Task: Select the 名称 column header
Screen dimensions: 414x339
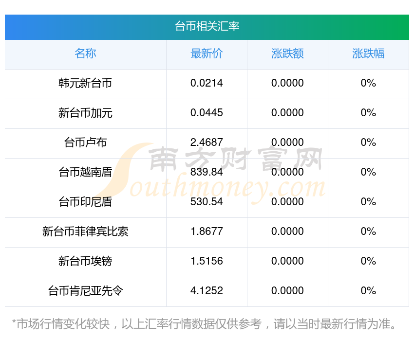Action: [85, 54]
